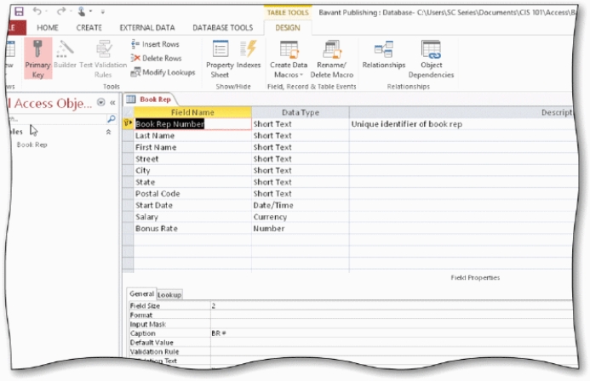Viewport: 590px width, 381px height.
Task: Click the Number data type for Bonus Rate
Action: coord(301,229)
